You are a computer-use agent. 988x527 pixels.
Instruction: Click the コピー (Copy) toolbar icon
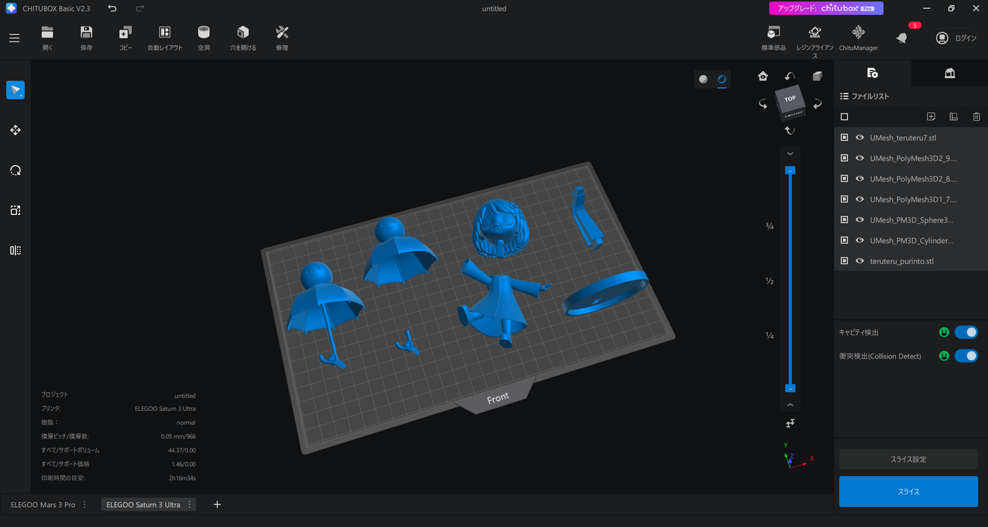125,38
